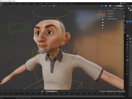Toggle X-ray mode button

click(114, 6)
